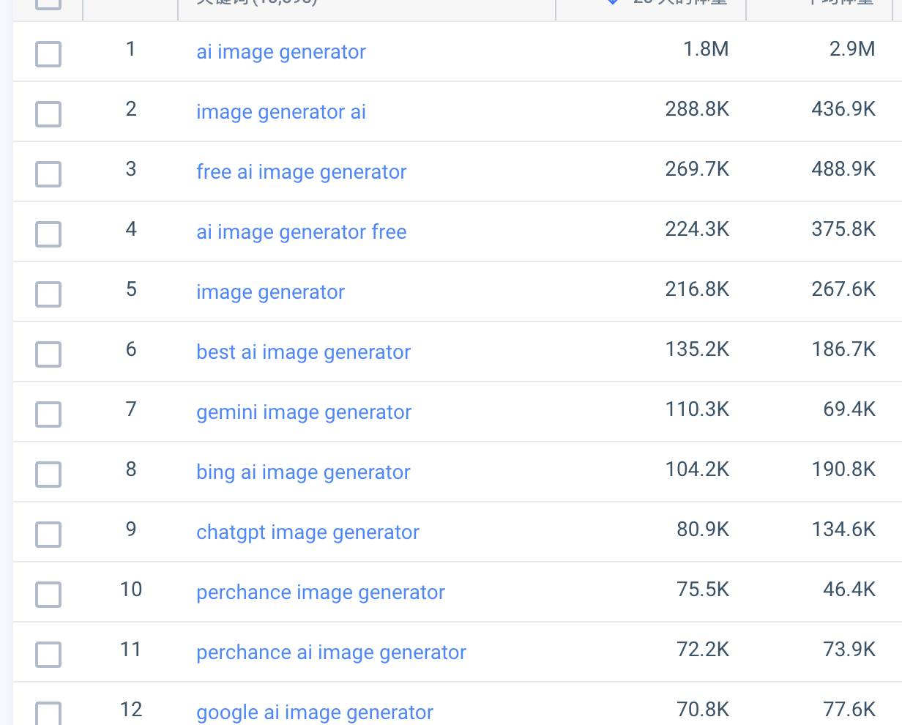Open the ai image generator keyword link
902x725 pixels.
(x=281, y=52)
